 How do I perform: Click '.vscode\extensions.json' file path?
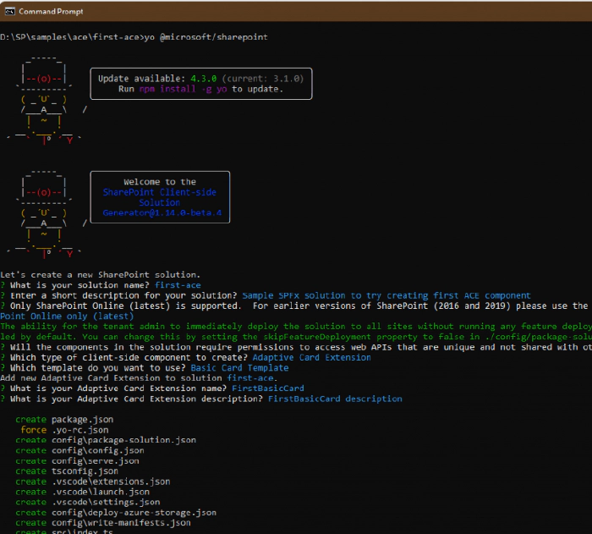click(x=111, y=482)
